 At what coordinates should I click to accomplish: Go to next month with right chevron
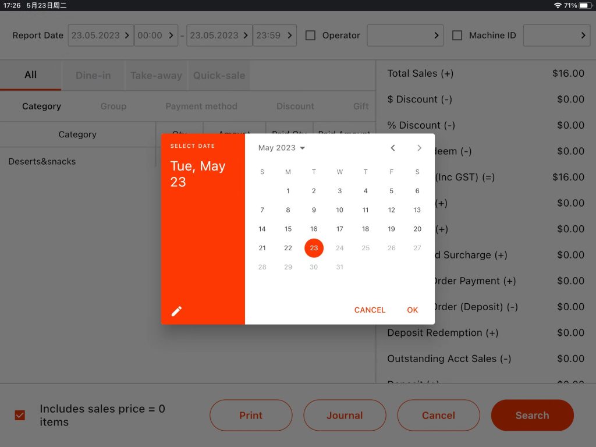point(419,148)
